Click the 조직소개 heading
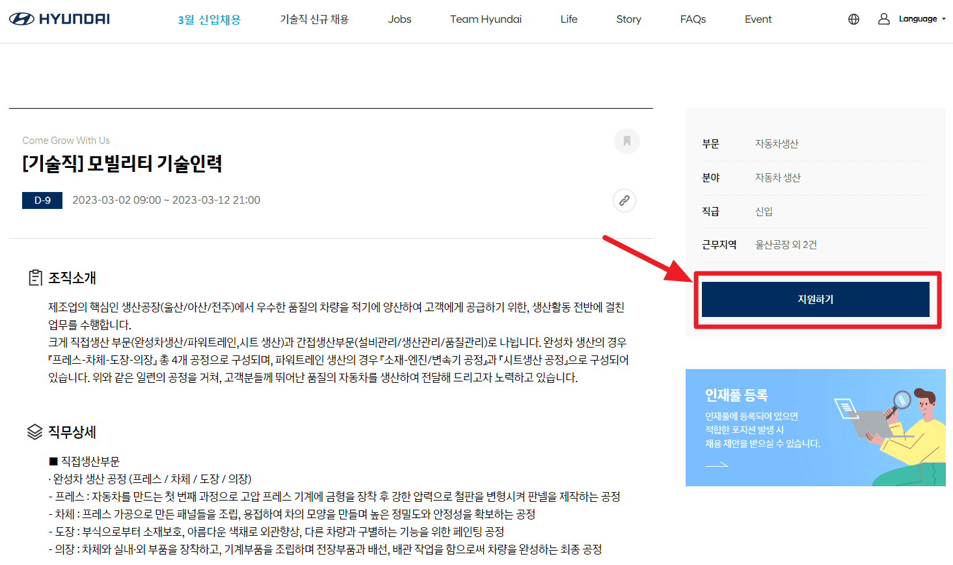953x565 pixels. coord(72,278)
